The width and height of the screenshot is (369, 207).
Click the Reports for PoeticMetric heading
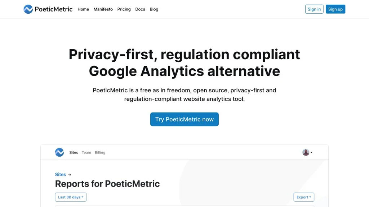pos(107,184)
